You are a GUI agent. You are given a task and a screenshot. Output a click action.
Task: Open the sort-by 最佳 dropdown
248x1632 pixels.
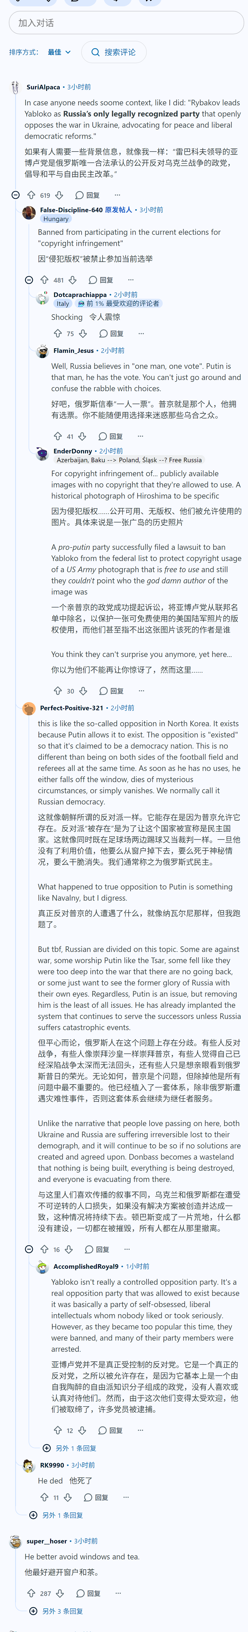(x=59, y=52)
